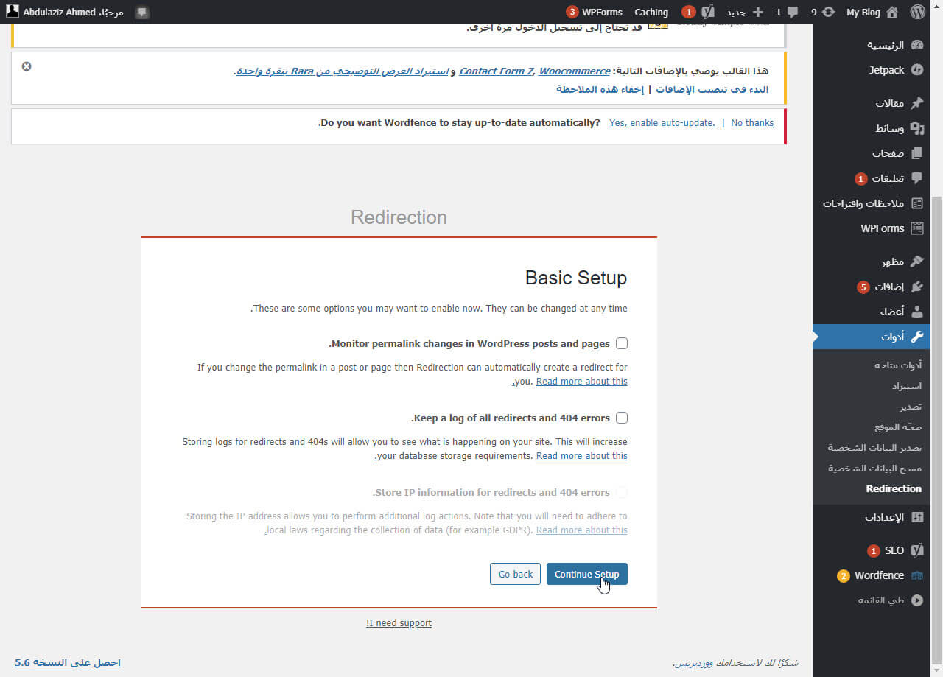Click Yes, enable auto-update link
The width and height of the screenshot is (943, 677).
coord(662,123)
